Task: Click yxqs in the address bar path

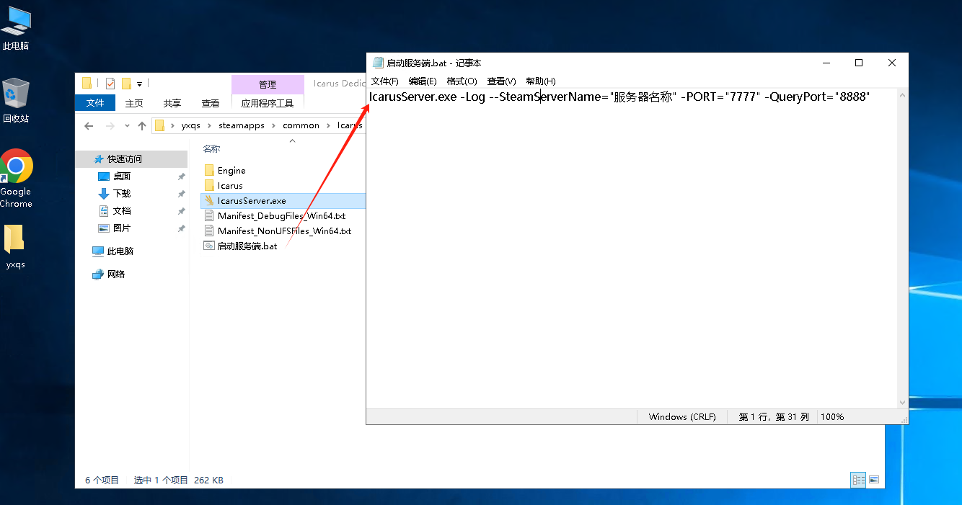Action: 191,125
